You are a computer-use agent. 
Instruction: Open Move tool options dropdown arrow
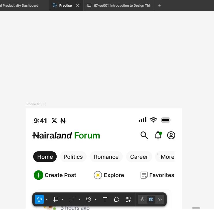(x=46, y=199)
